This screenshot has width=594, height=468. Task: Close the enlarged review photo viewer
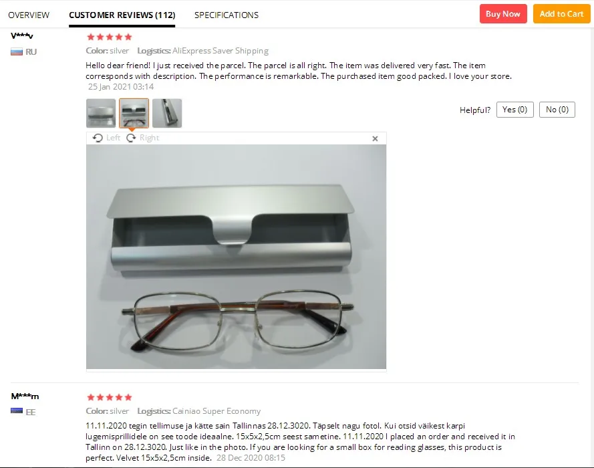(375, 138)
